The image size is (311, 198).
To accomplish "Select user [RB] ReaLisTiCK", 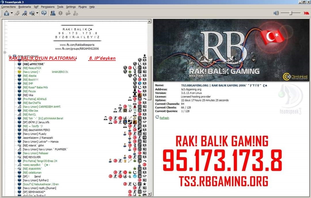I will (x=32, y=68).
